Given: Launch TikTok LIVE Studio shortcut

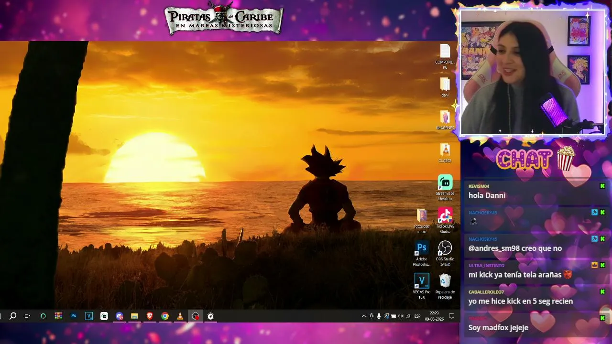Looking at the screenshot, I should click(x=445, y=221).
